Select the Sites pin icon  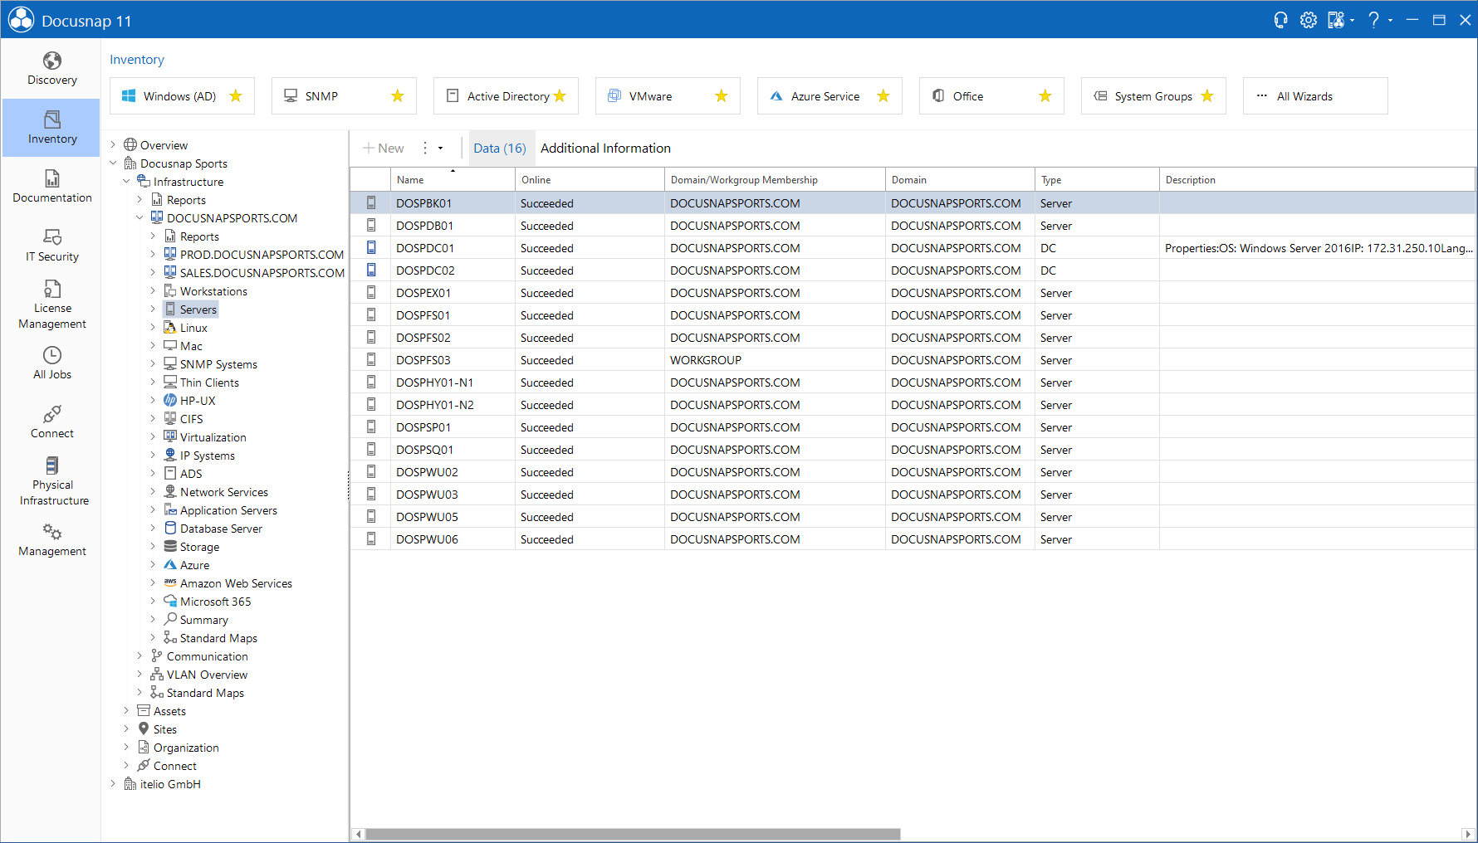pos(144,728)
